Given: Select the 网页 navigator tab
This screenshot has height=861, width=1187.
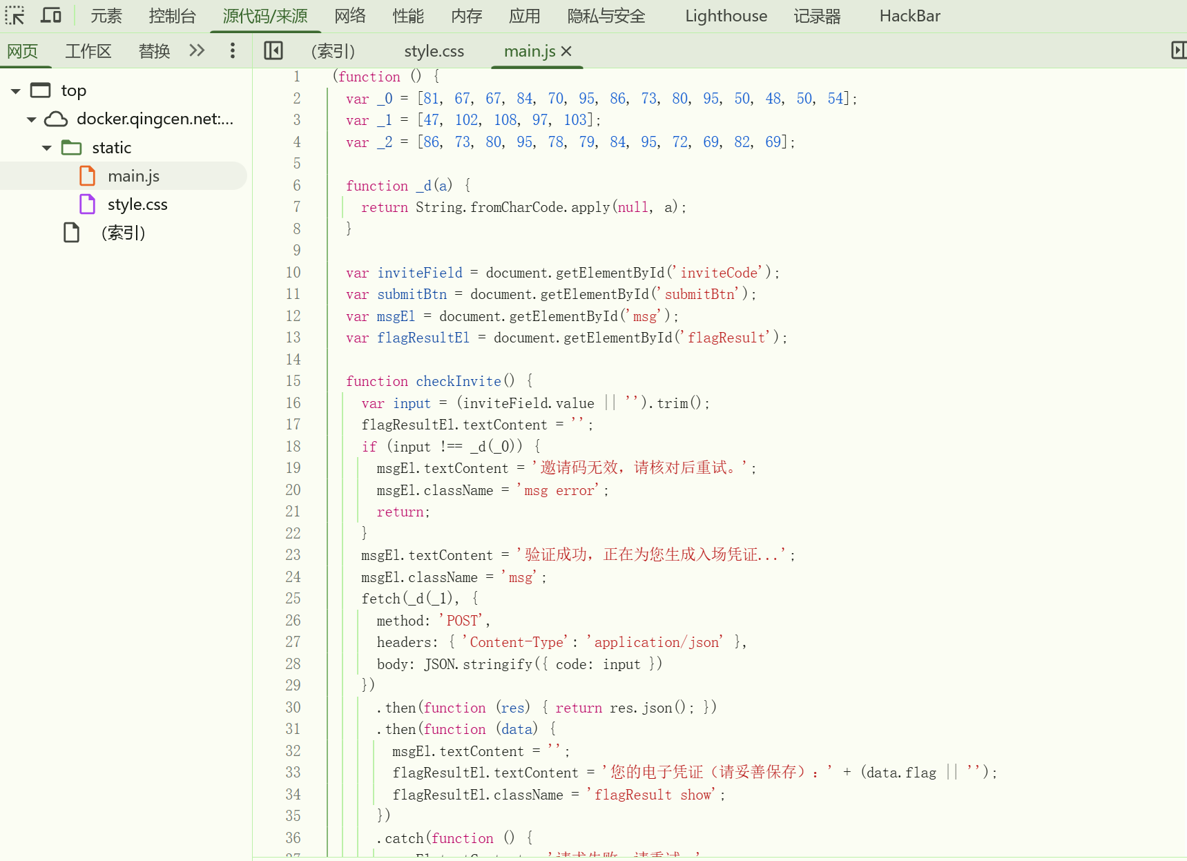Looking at the screenshot, I should (22, 51).
